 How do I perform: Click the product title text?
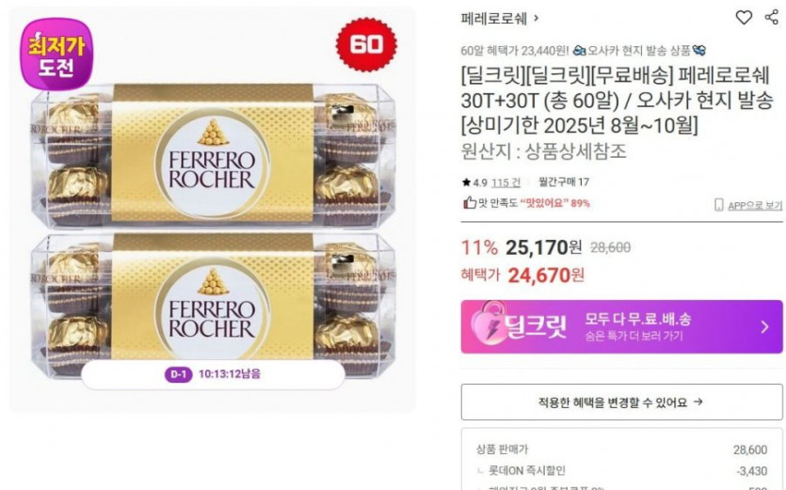pos(617,101)
